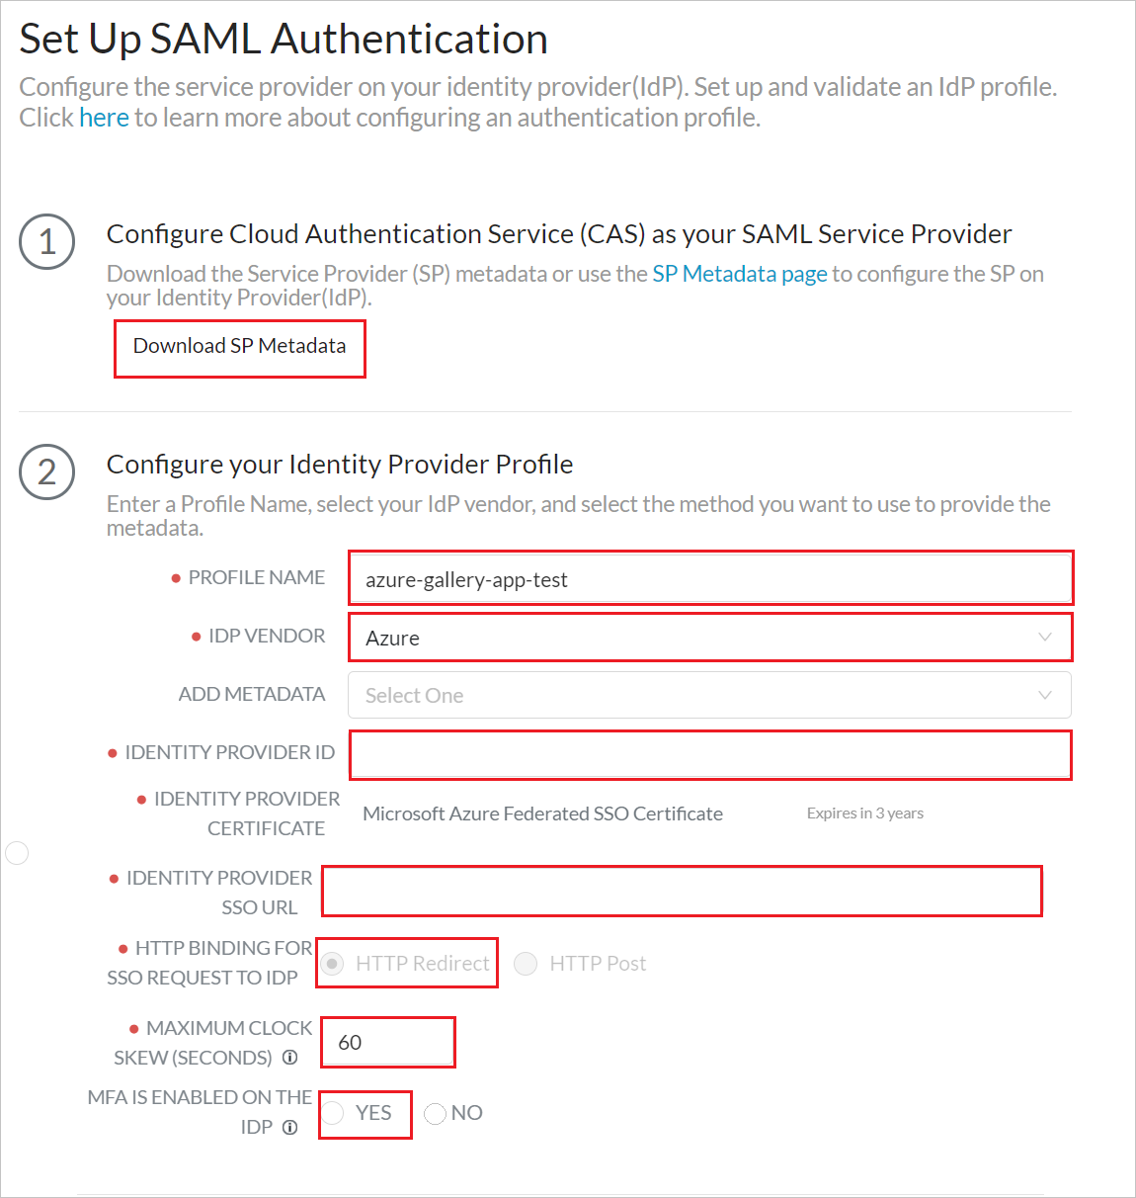Viewport: 1136px width, 1198px height.
Task: Click the small circle on the left edge
Action: click(16, 852)
